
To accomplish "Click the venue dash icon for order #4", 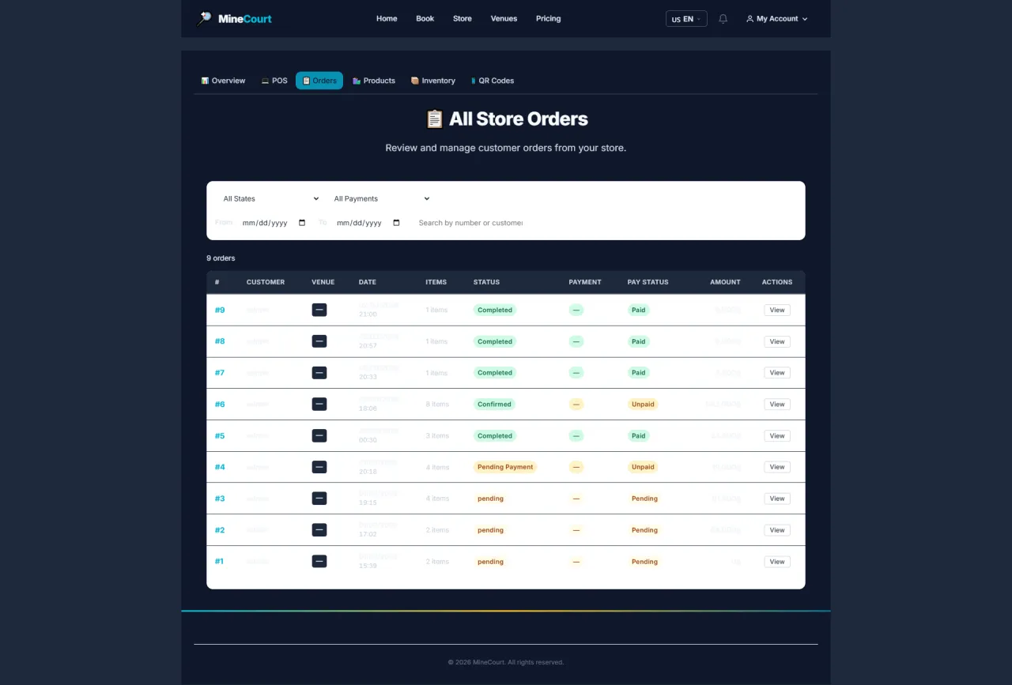I will click(x=319, y=467).
